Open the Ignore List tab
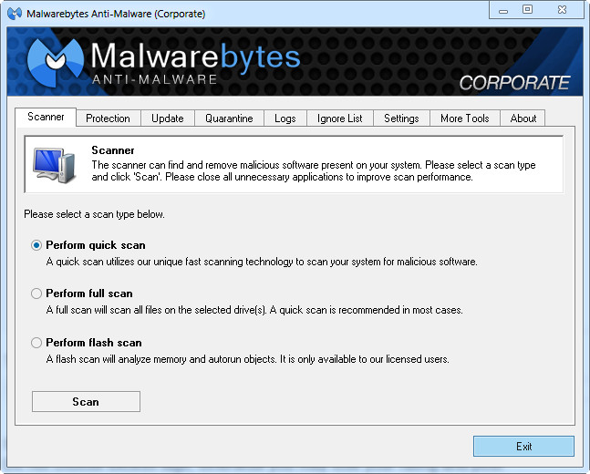Screen dimensions: 590x474 pyautogui.click(x=340, y=118)
